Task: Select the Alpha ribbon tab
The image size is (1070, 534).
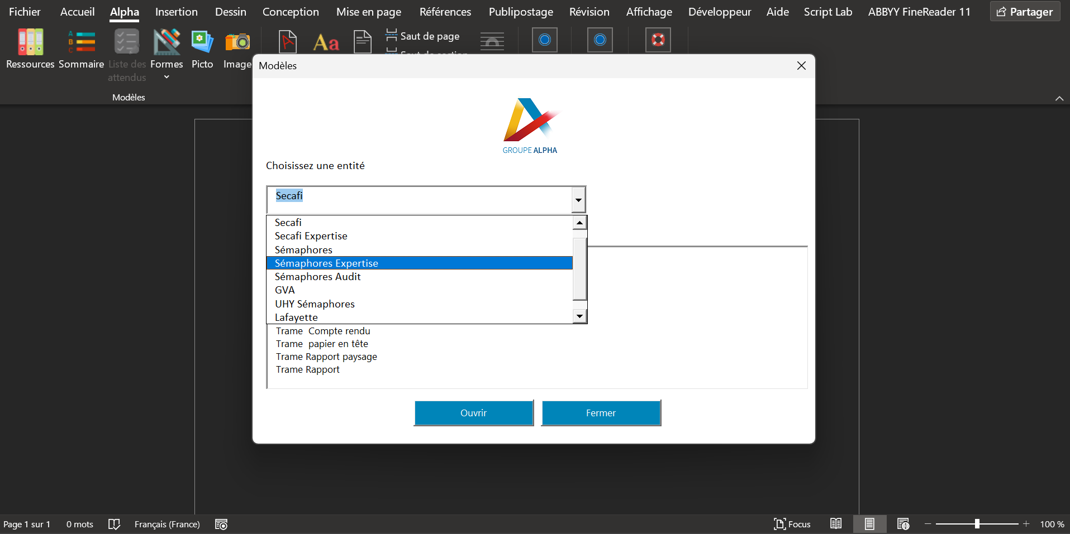Action: tap(125, 12)
